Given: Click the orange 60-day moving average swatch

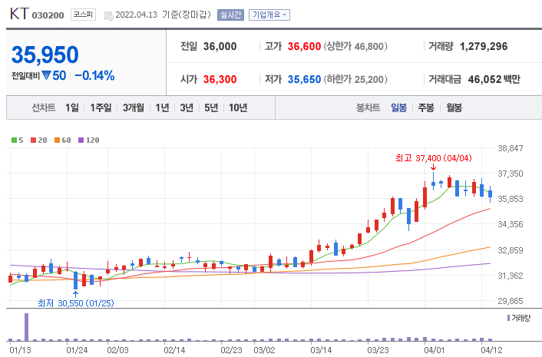Looking at the screenshot, I should coord(58,140).
